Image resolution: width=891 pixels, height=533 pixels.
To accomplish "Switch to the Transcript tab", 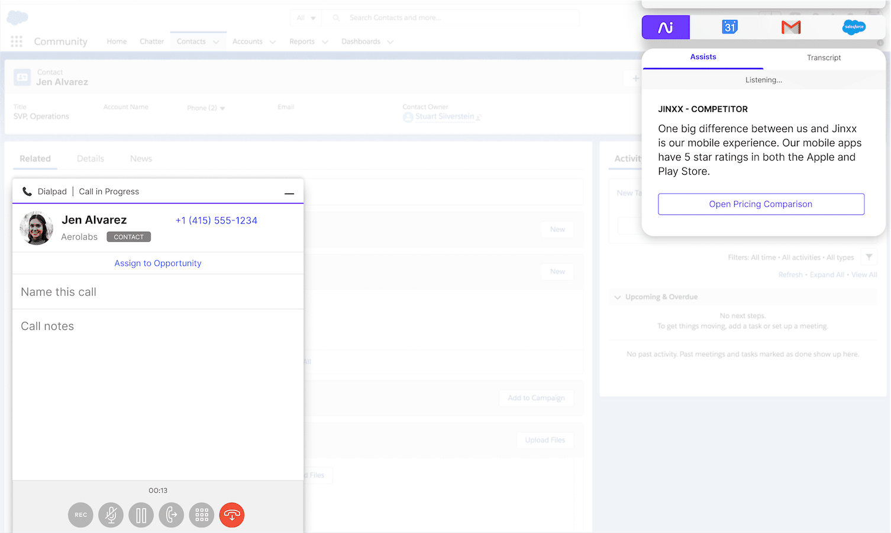I will point(824,57).
